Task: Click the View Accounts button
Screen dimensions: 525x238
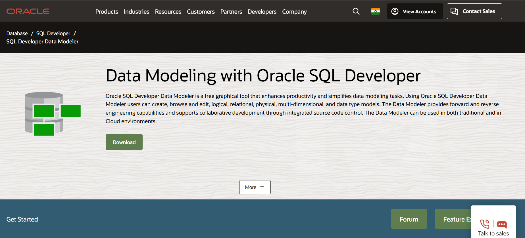Action: 415,11
